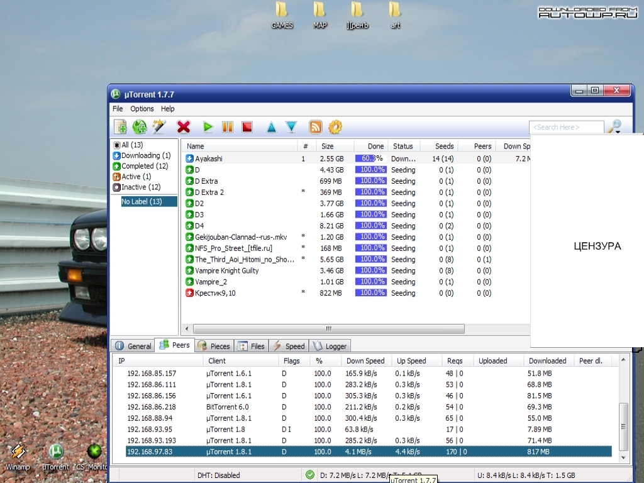Image resolution: width=644 pixels, height=483 pixels.
Task: Click the search magnifier dropdown icon
Action: (615, 127)
